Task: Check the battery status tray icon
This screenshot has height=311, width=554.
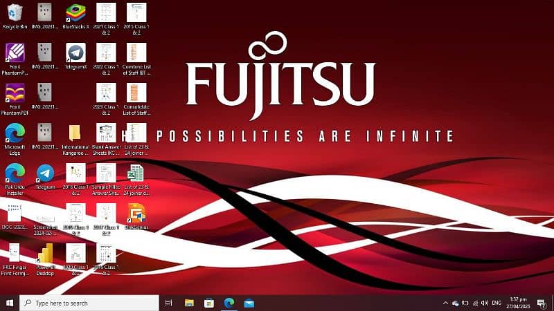Action: pos(465,303)
